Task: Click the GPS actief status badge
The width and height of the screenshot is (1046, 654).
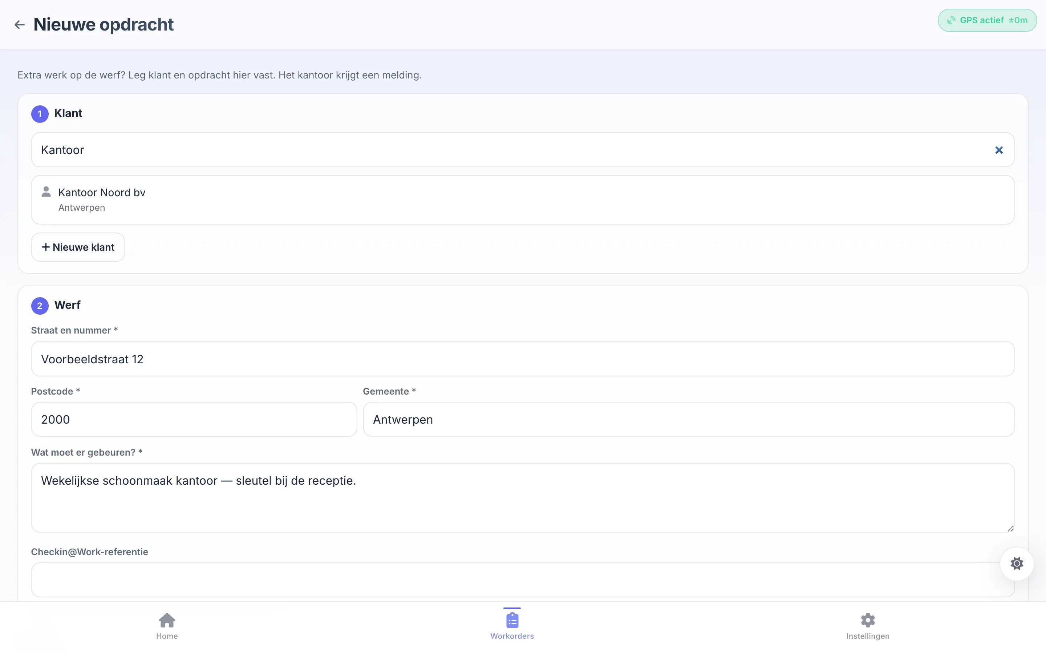Action: 987,20
